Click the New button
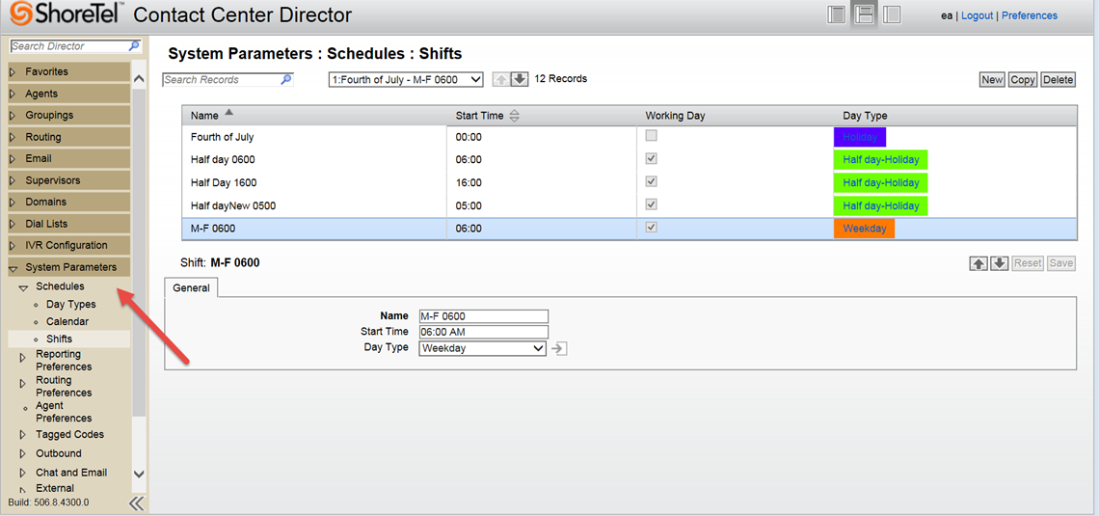 click(x=992, y=80)
